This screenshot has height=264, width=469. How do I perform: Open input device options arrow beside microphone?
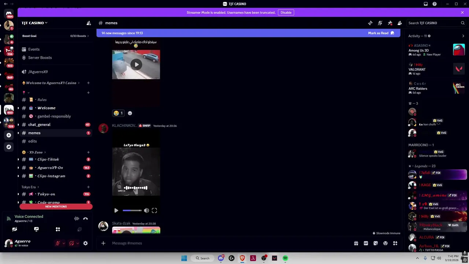(63, 243)
